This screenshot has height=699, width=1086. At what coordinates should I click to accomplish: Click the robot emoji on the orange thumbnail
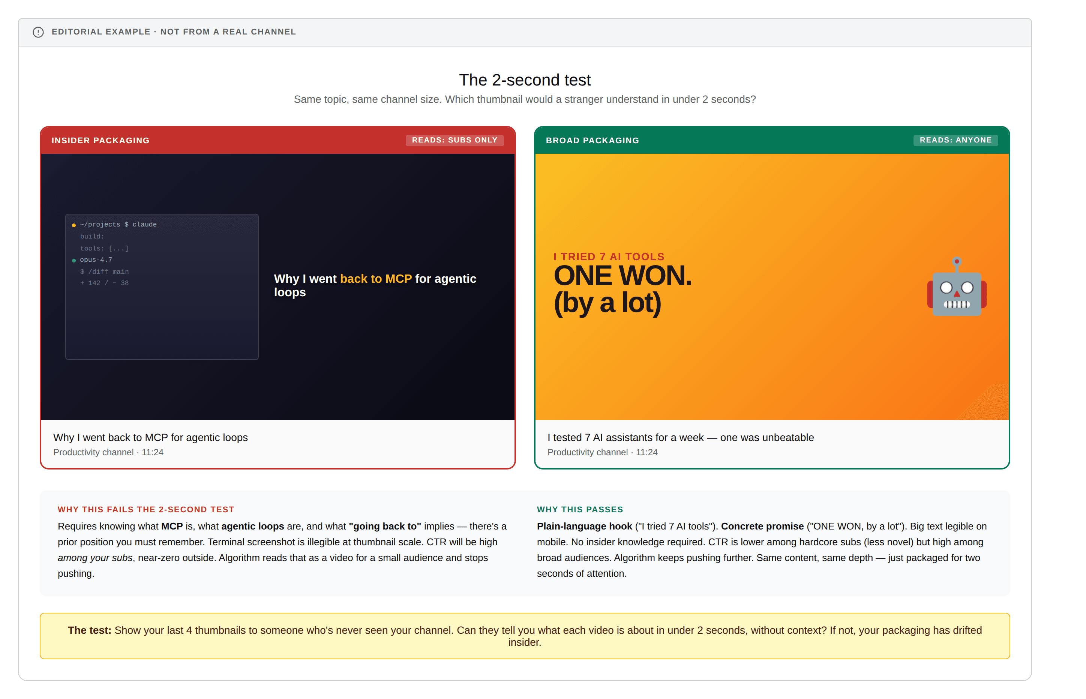click(x=956, y=287)
